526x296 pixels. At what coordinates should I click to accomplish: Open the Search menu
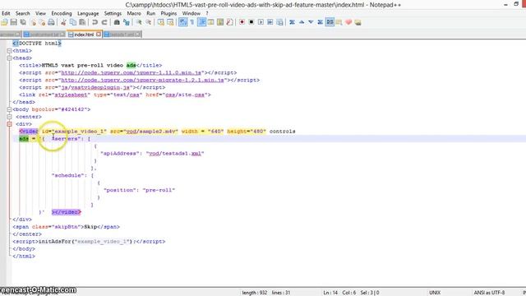tap(22, 13)
